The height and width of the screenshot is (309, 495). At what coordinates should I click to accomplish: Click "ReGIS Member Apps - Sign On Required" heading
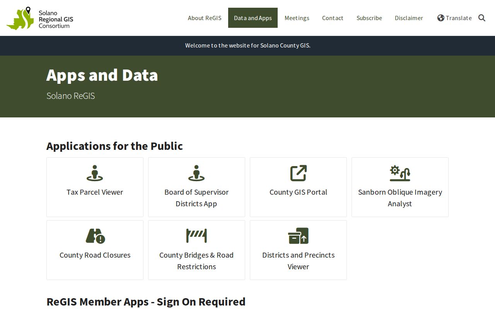click(x=146, y=302)
